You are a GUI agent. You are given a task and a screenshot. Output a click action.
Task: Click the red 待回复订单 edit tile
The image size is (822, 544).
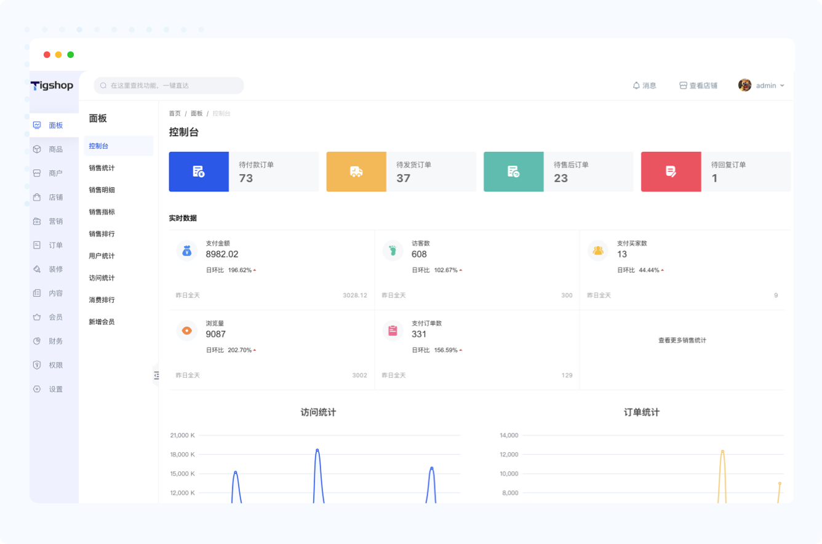[x=671, y=172]
